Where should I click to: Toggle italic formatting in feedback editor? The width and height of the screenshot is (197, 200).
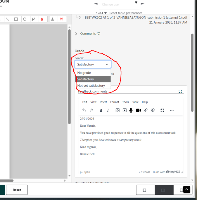tap(108, 110)
